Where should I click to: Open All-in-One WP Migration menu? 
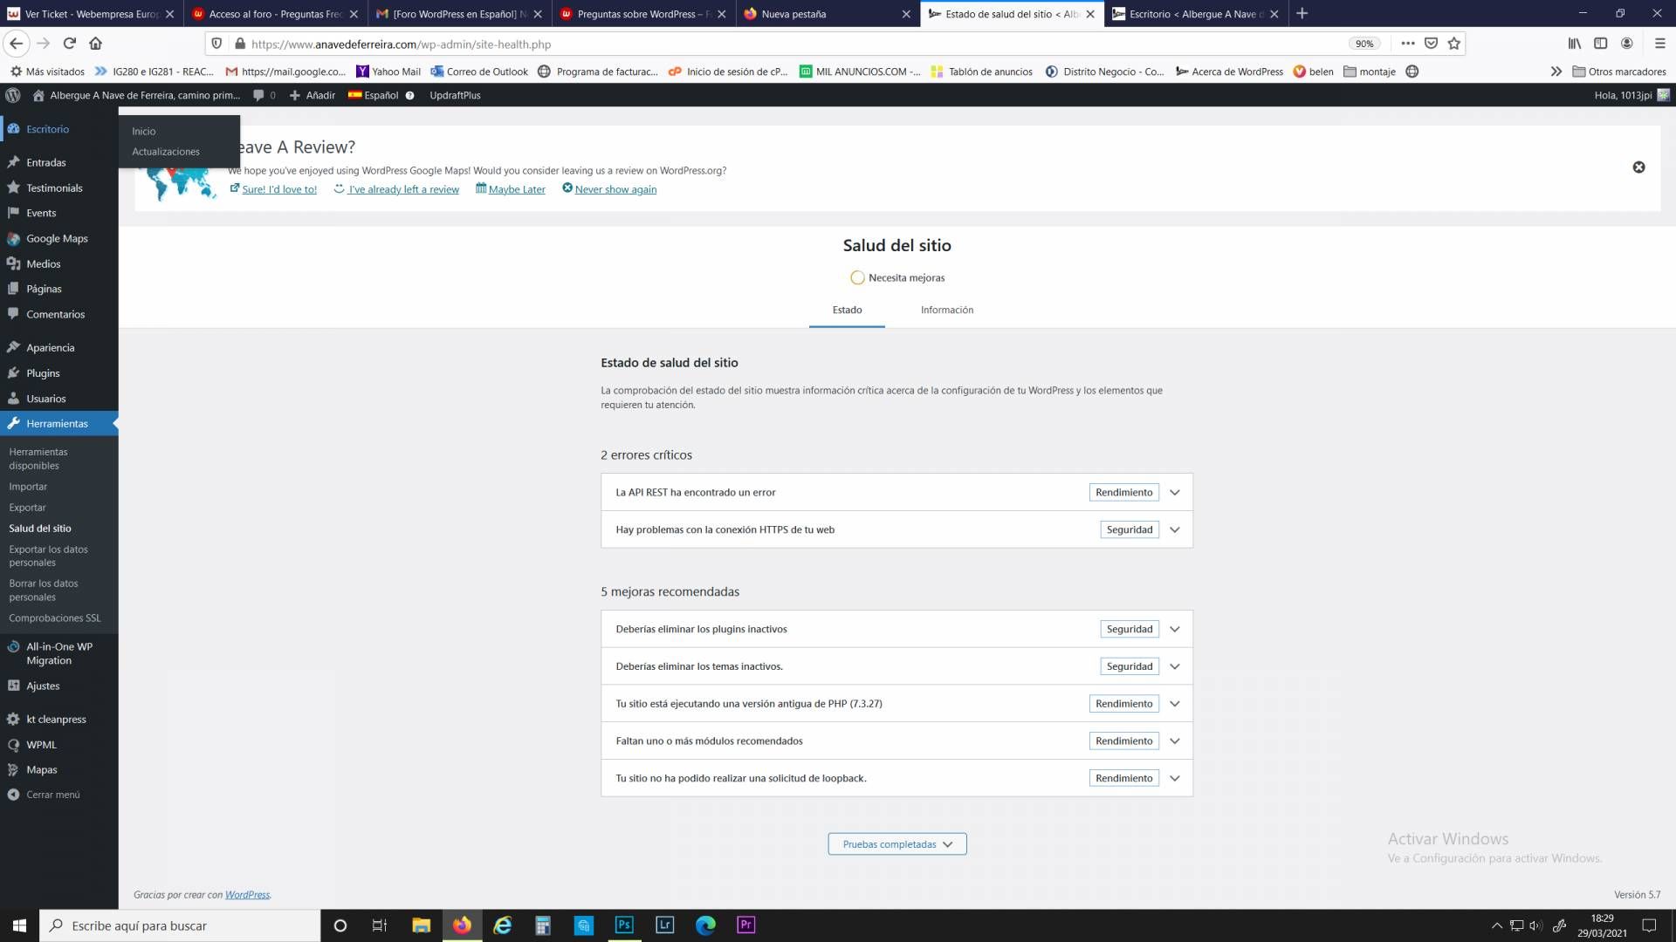(58, 653)
